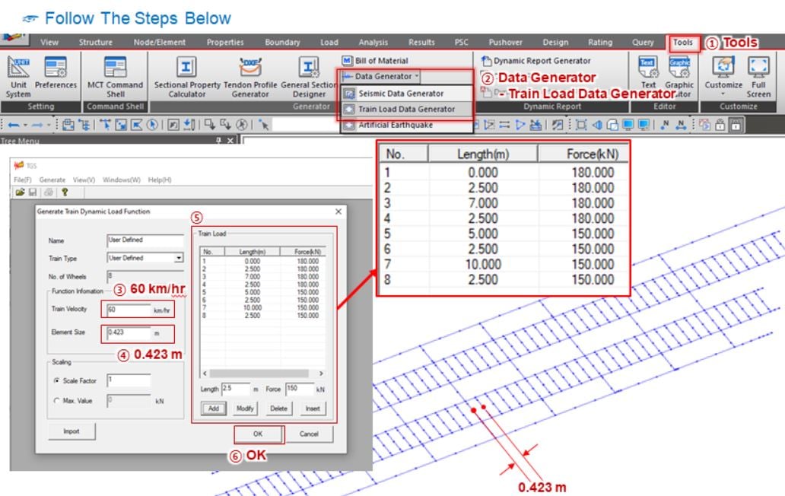Open the Analysis ribbon tab
Image resolution: width=785 pixels, height=496 pixels.
click(x=373, y=43)
